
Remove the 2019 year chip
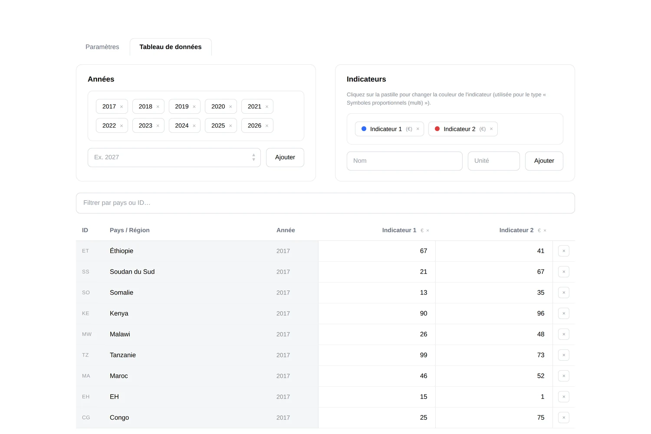pyautogui.click(x=194, y=107)
